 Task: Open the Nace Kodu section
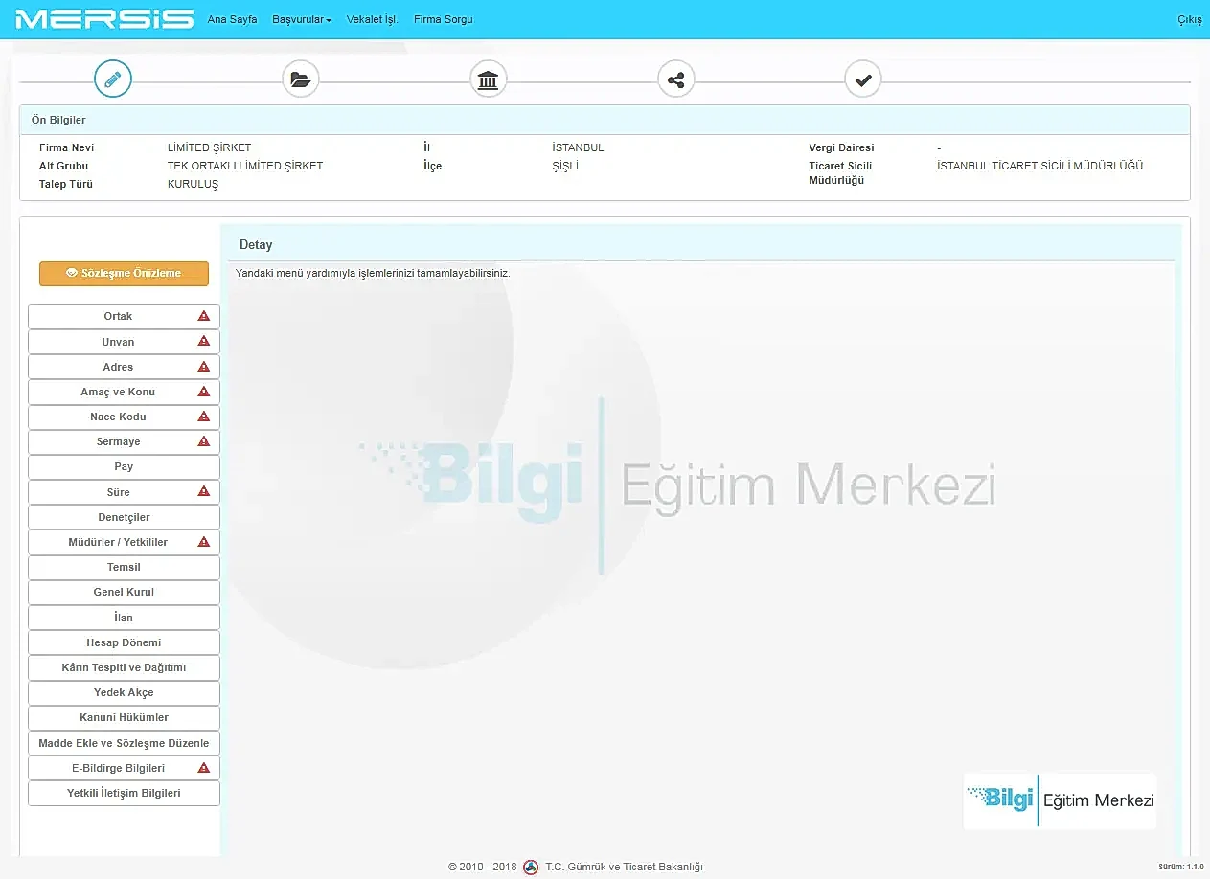pos(117,417)
